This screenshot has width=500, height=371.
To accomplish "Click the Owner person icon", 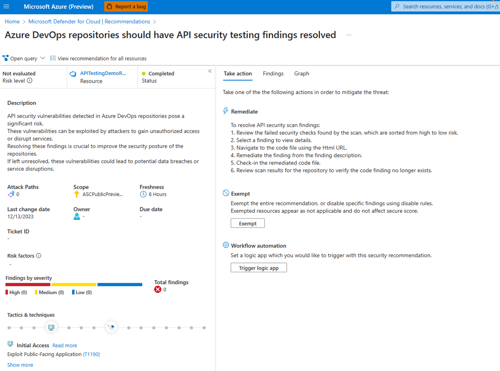I will (77, 217).
